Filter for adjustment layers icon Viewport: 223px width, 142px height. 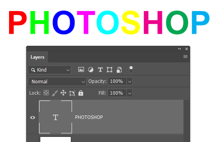(91, 70)
